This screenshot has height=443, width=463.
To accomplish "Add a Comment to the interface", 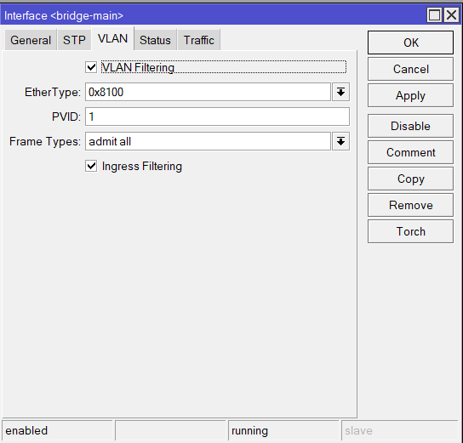I will click(x=410, y=152).
